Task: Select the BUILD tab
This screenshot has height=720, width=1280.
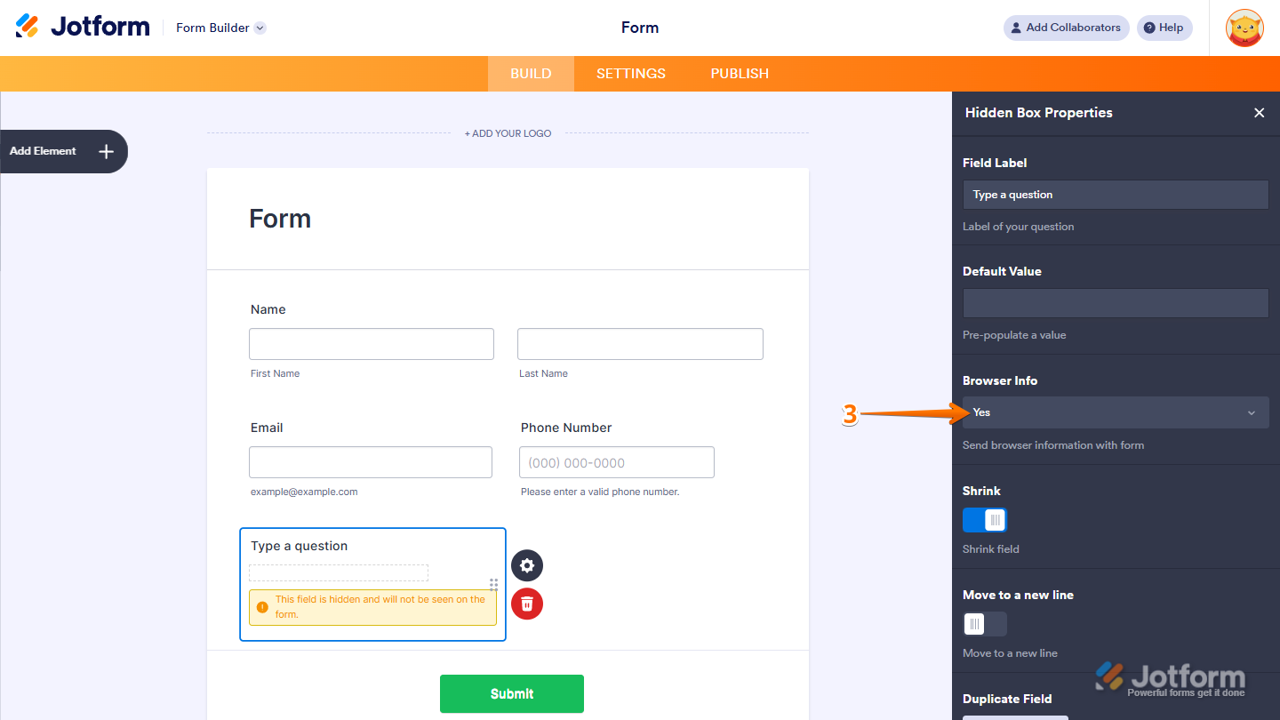Action: 531,74
